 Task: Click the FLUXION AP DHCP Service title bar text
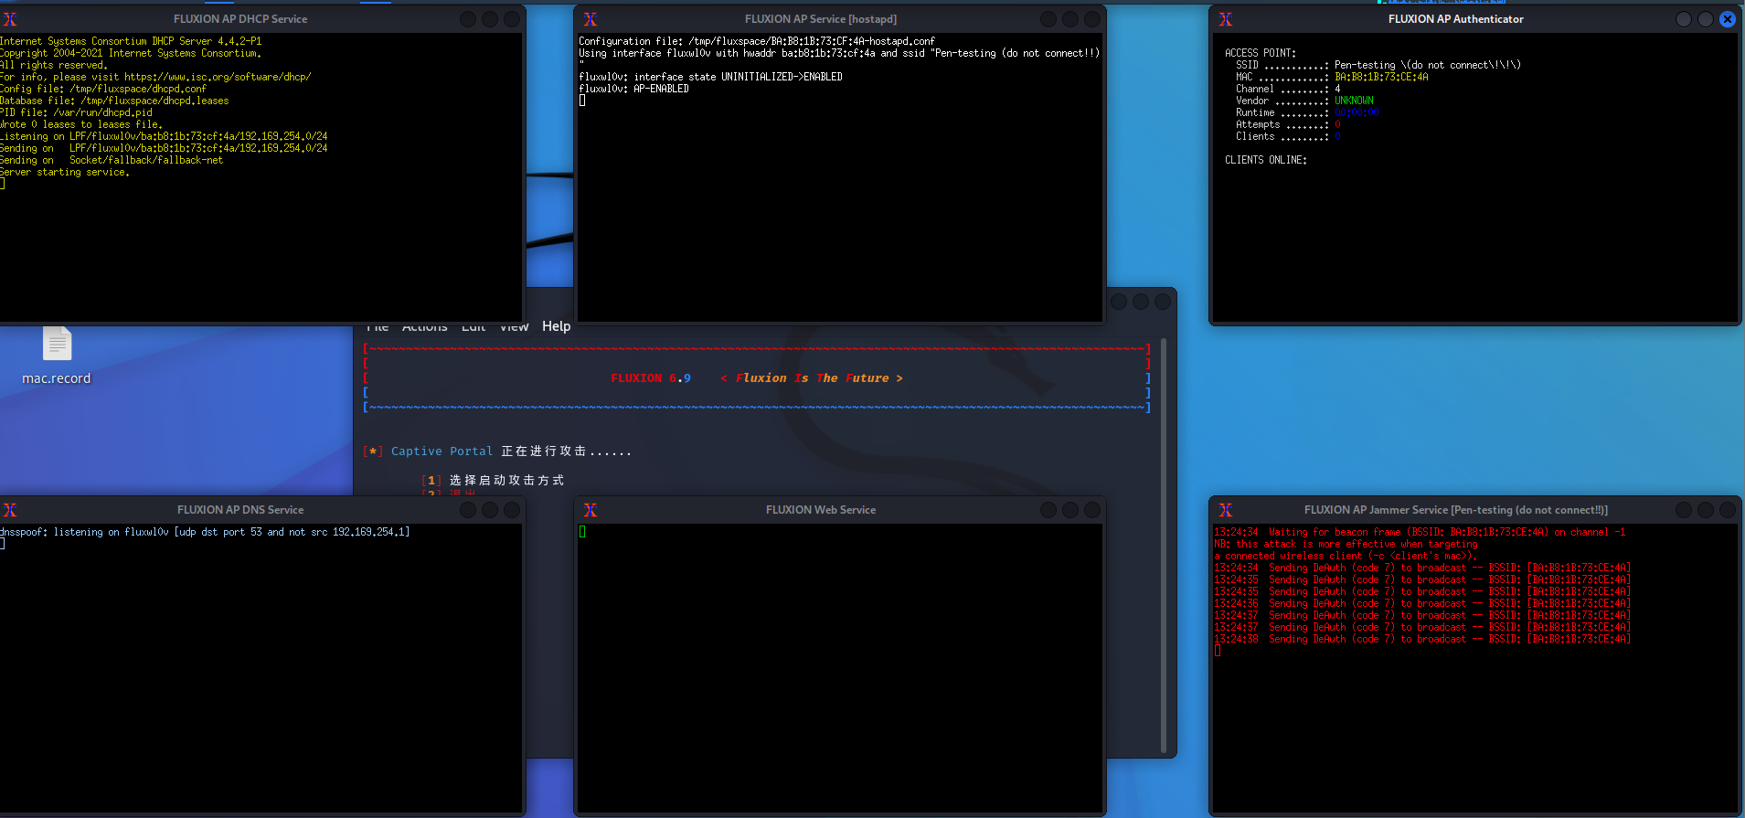pos(240,19)
